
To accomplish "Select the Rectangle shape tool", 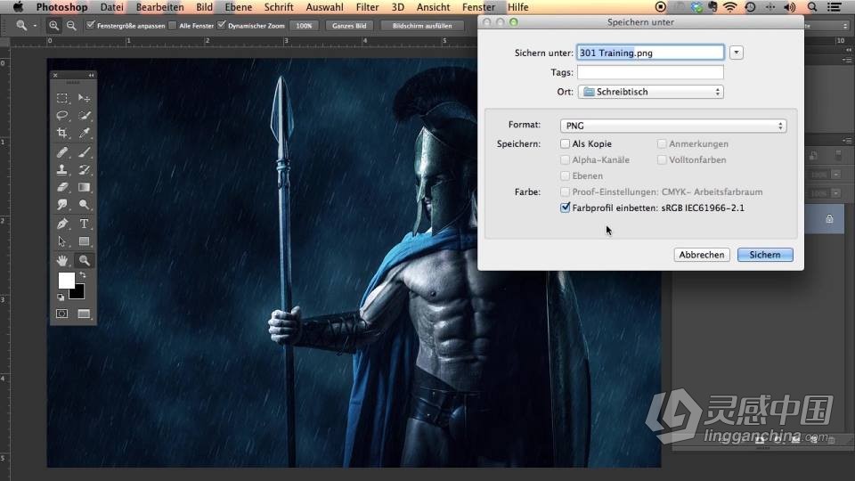I will click(x=84, y=241).
